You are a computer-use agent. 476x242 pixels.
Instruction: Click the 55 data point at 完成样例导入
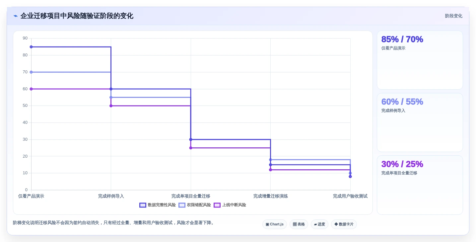pyautogui.click(x=111, y=97)
